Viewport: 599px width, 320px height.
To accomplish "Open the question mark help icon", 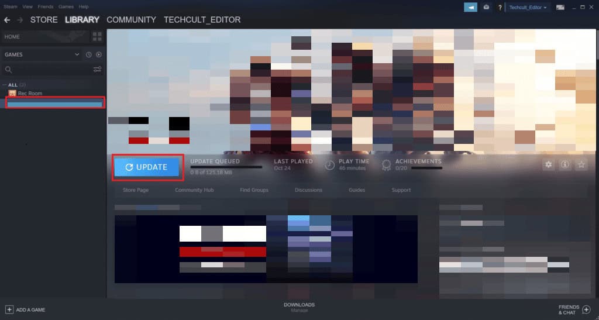I will pos(500,8).
